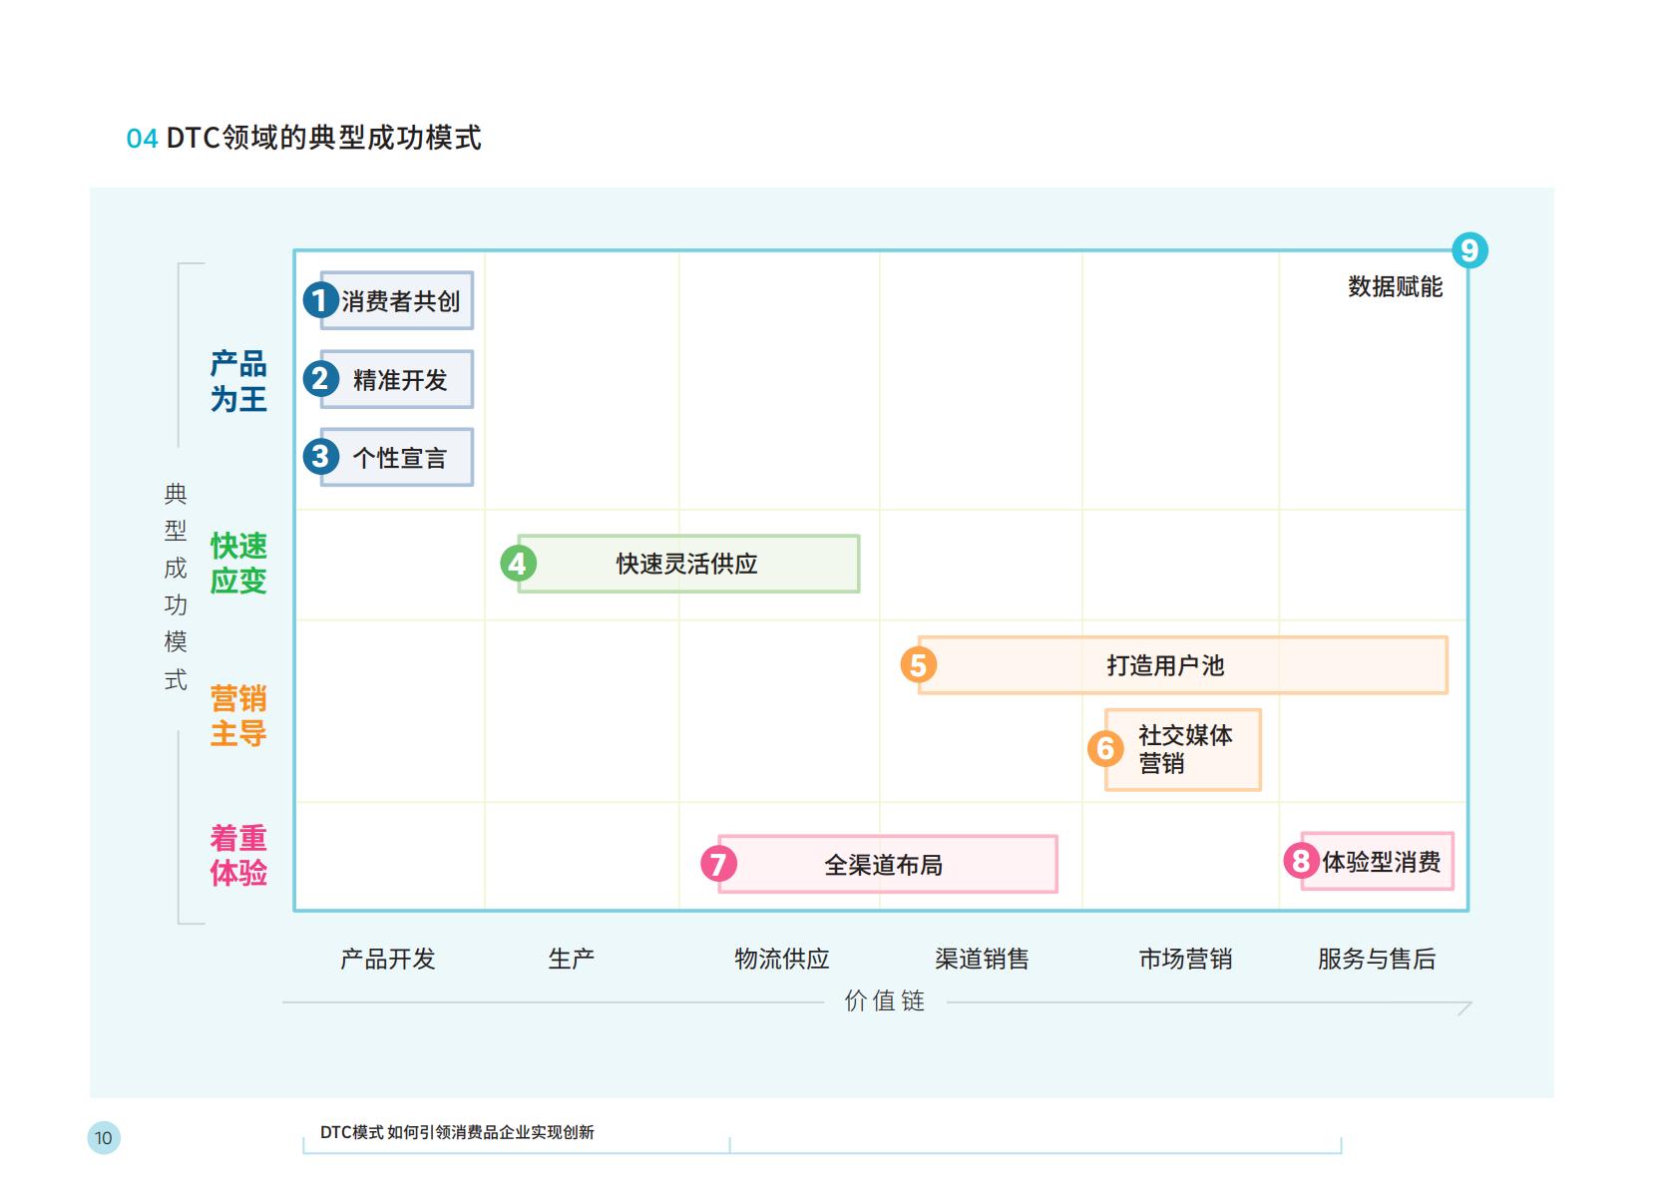Select the 社交媒体营销 box

pos(1183,750)
